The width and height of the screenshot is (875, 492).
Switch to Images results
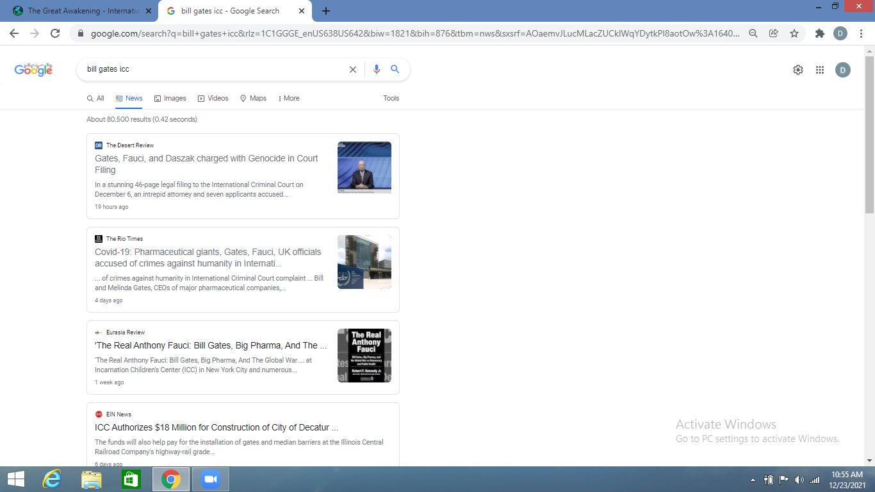click(170, 98)
